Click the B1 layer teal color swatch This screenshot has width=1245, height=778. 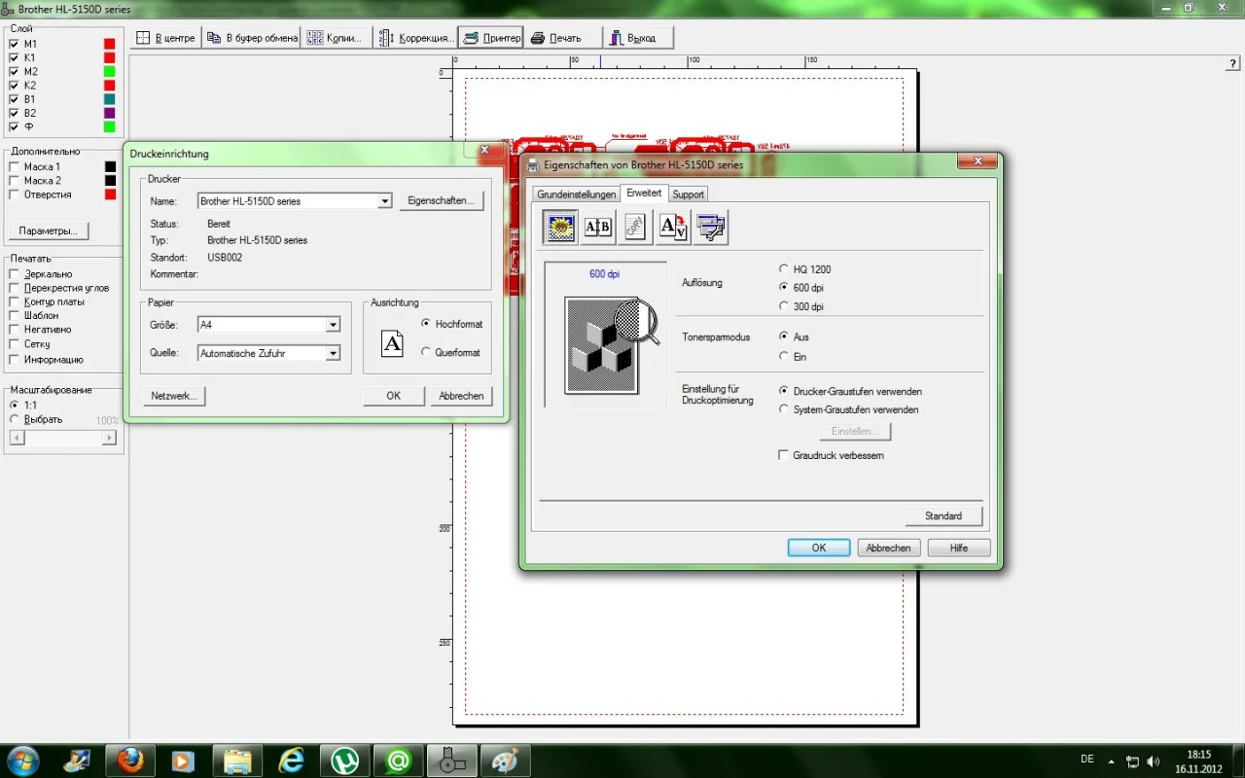click(110, 99)
